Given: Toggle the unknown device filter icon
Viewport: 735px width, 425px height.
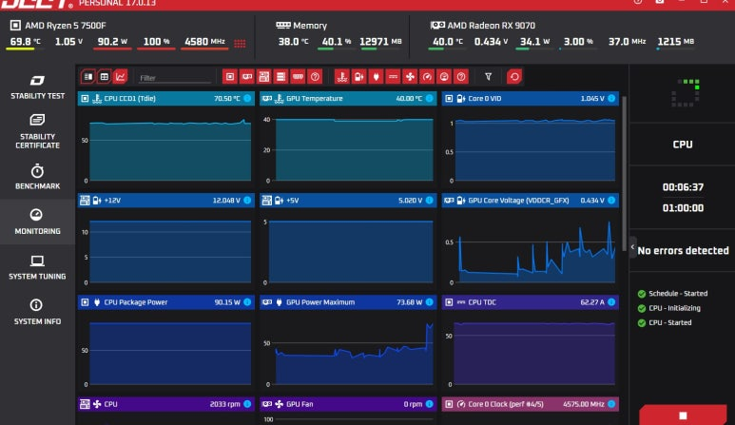Looking at the screenshot, I should (x=315, y=77).
